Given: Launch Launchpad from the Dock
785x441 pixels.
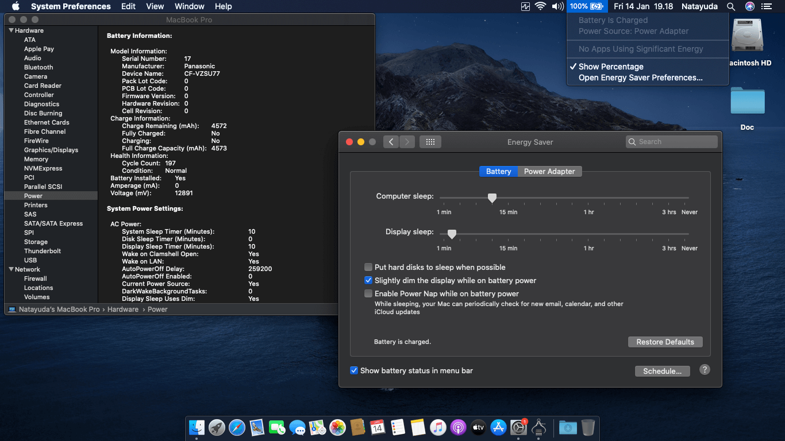Looking at the screenshot, I should coord(217,427).
